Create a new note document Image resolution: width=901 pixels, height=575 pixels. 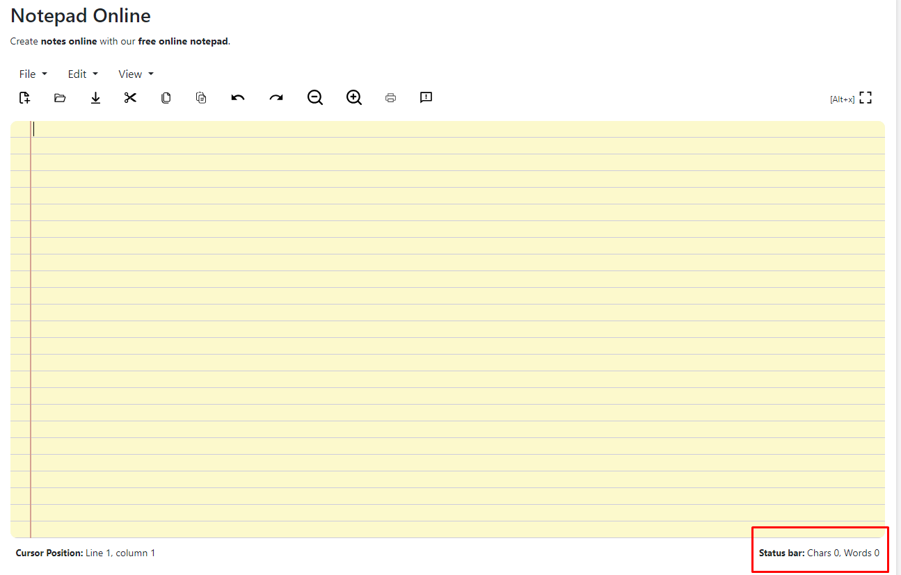(x=24, y=97)
